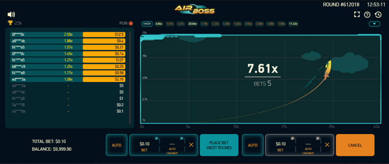Select the 20.84x history multiplier chip
Image resolution: width=389 pixels, height=164 pixels.
(x=192, y=24)
